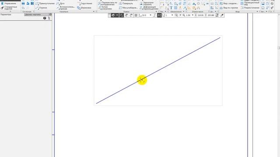
Task: Toggle the grid display icon
Action: [x=136, y=15]
